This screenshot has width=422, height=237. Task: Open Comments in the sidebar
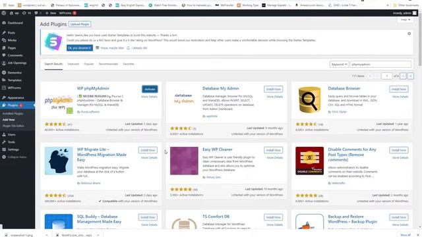[15, 55]
